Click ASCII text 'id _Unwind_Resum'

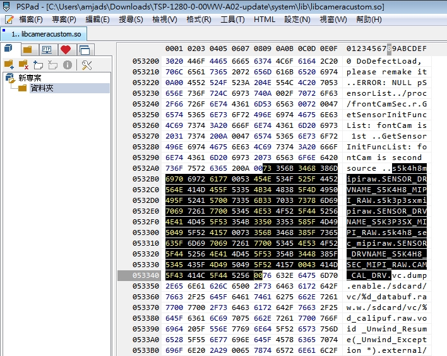coord(386,329)
